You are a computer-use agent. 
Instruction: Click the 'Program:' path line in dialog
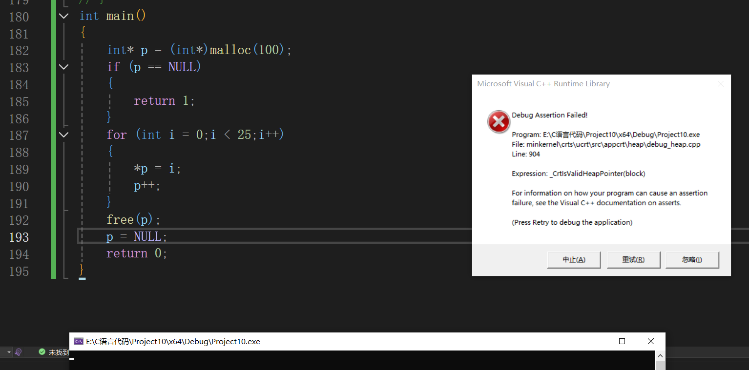605,135
